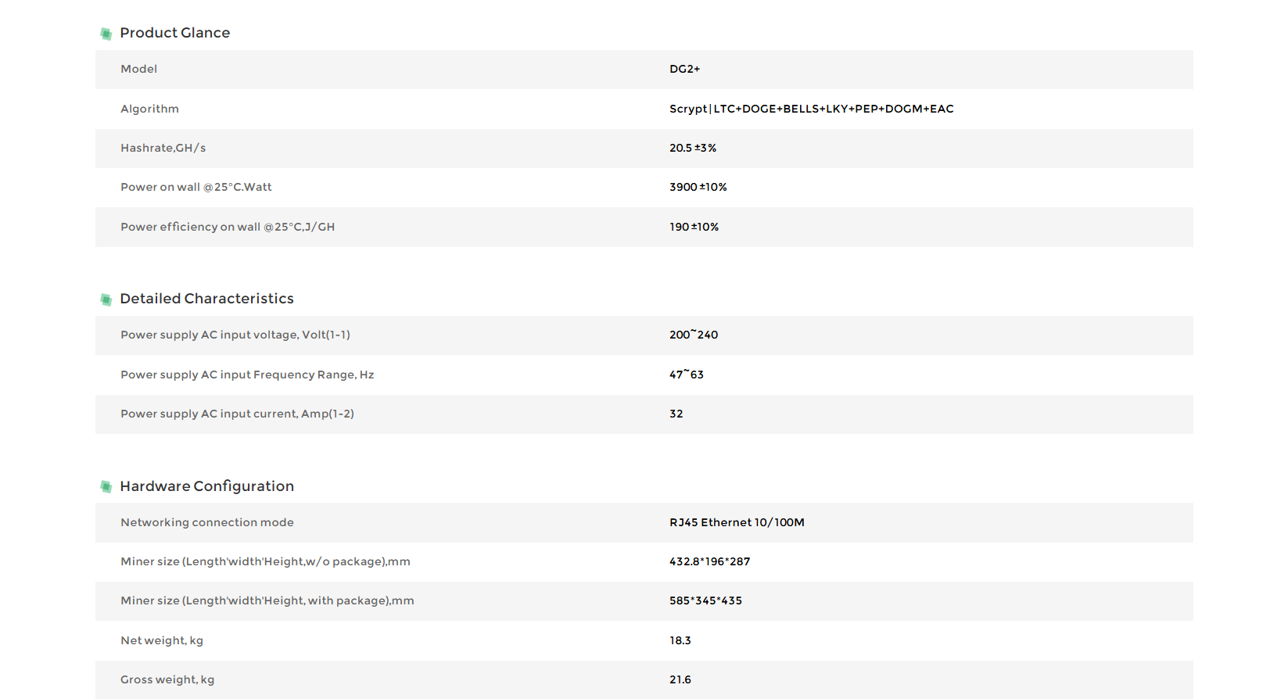Click the Scrypt algorithm coin list
This screenshot has width=1270, height=699.
811,109
